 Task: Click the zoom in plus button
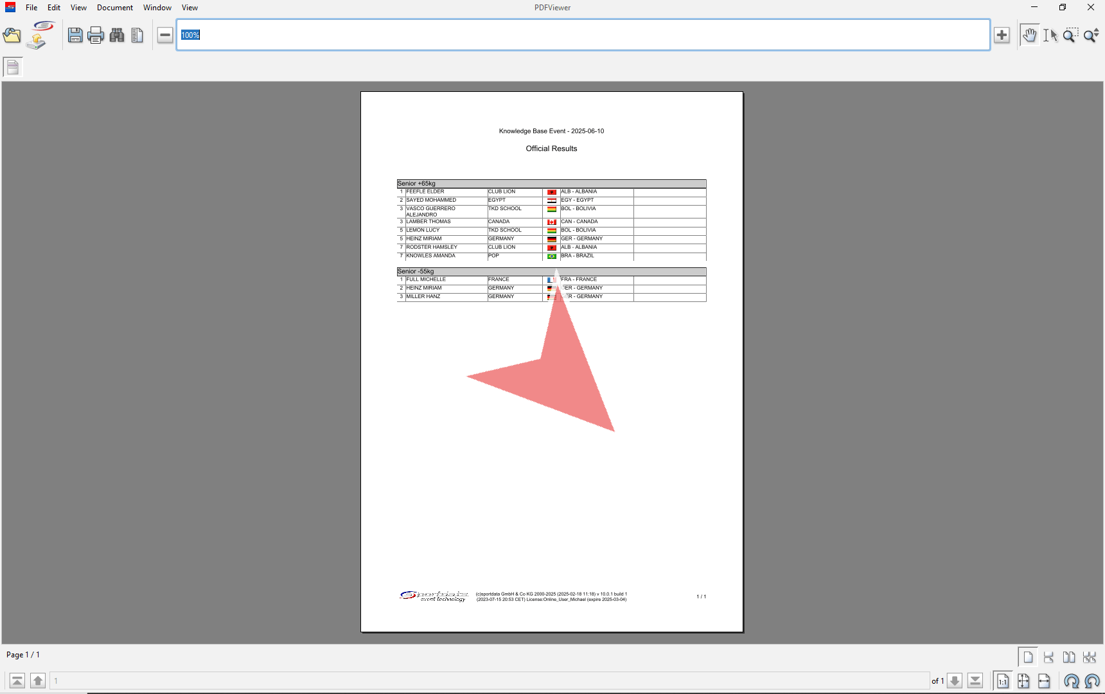[1002, 35]
